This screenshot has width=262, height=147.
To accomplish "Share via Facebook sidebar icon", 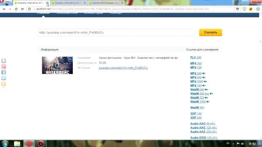I will [x=4, y=72].
